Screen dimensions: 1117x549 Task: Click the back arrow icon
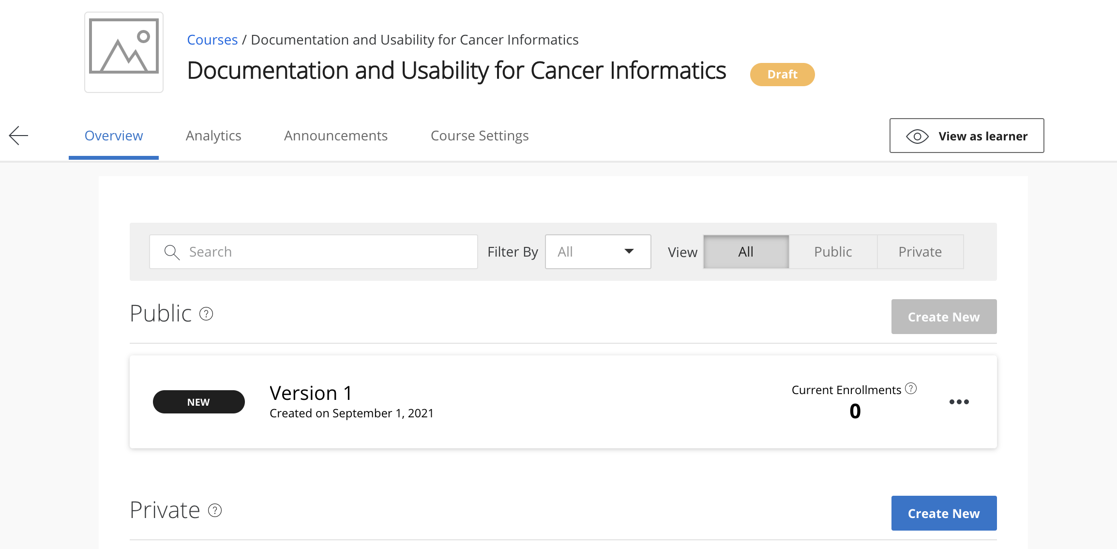click(x=19, y=136)
